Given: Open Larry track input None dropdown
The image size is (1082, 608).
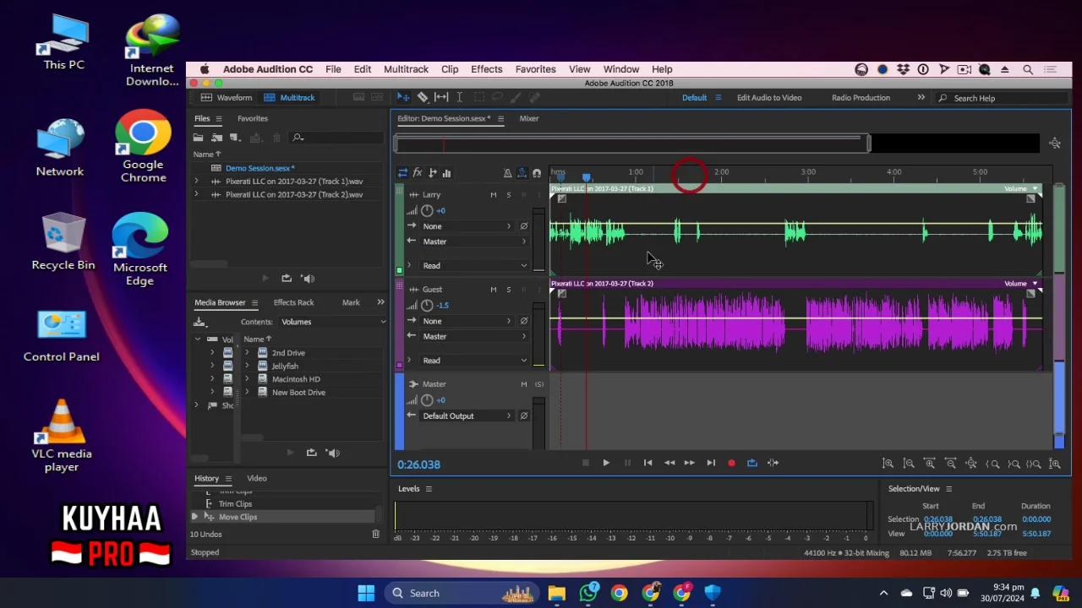Looking at the screenshot, I should [467, 226].
